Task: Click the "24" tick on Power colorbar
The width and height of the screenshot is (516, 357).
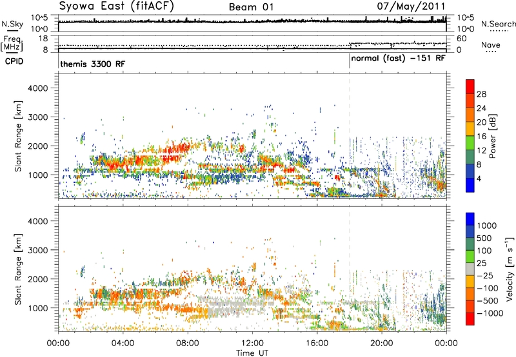Action: 481,108
